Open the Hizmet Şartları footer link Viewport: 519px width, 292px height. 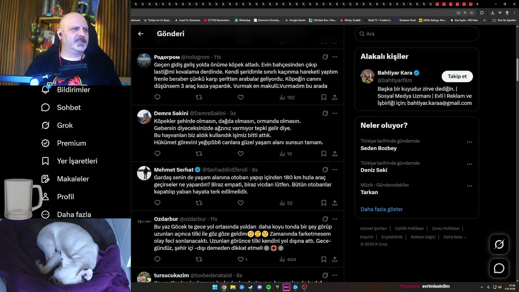[373, 228]
